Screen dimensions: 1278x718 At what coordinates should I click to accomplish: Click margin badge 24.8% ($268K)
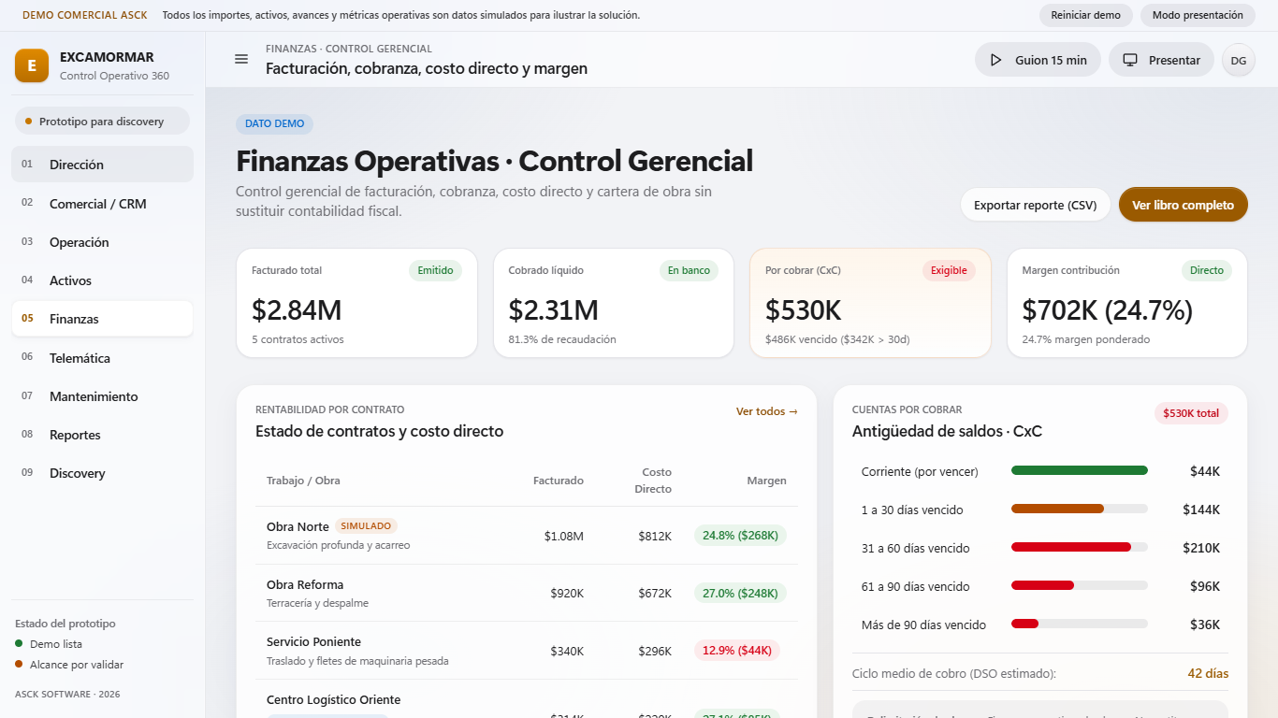(x=740, y=536)
